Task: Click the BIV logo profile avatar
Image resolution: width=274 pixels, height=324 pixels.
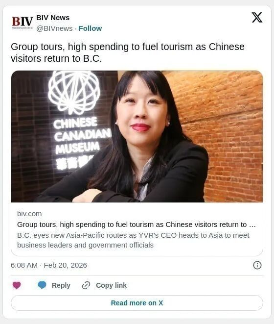Action: tap(23, 23)
